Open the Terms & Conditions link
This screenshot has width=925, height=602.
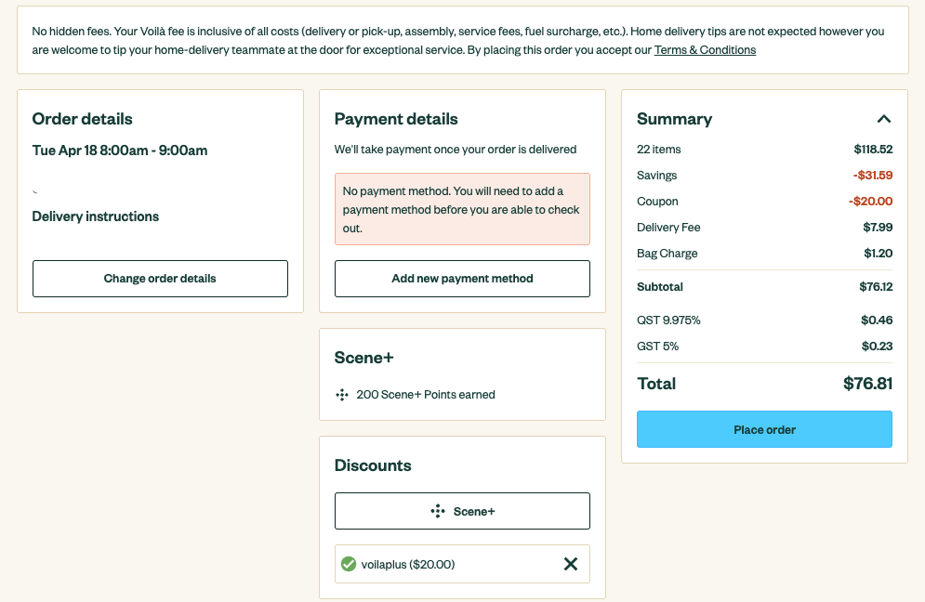click(x=705, y=50)
